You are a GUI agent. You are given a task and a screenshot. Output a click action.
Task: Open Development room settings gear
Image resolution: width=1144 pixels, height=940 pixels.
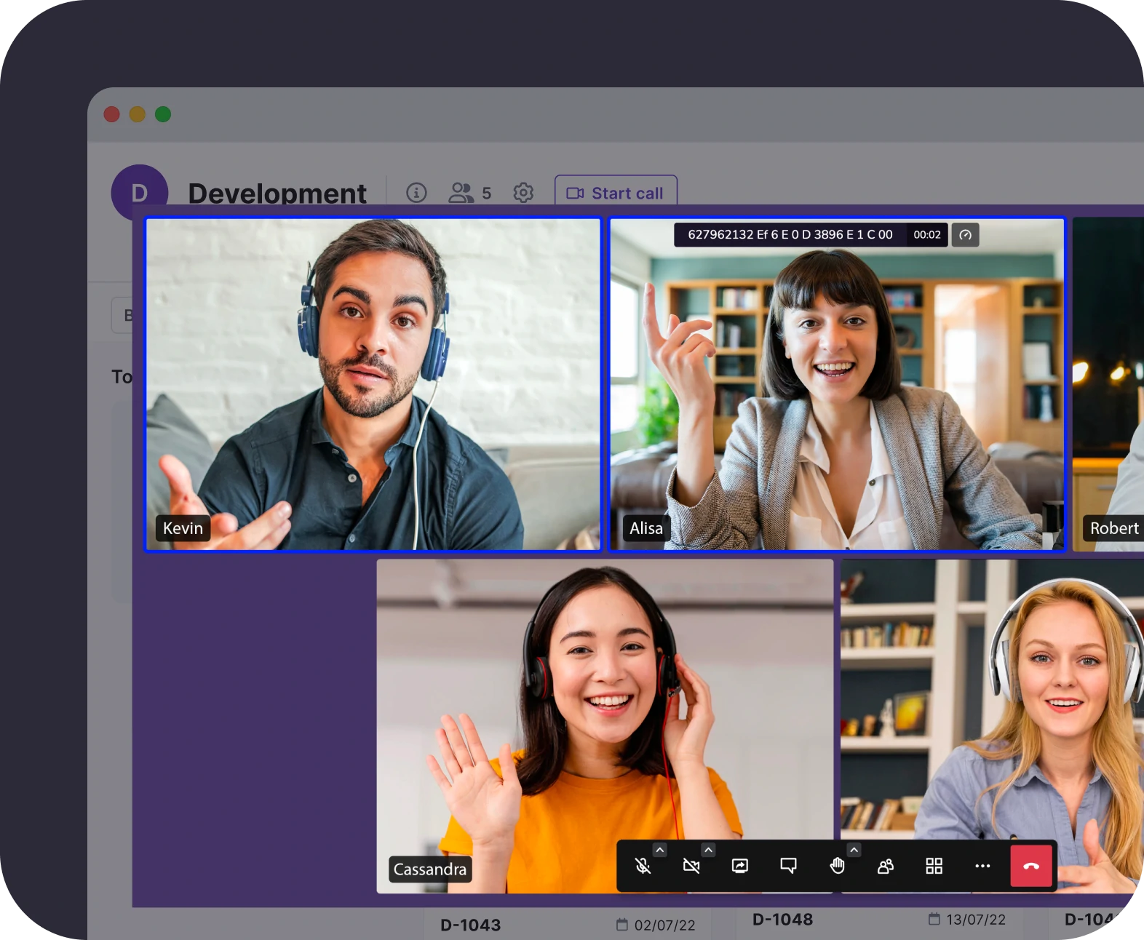pyautogui.click(x=523, y=193)
